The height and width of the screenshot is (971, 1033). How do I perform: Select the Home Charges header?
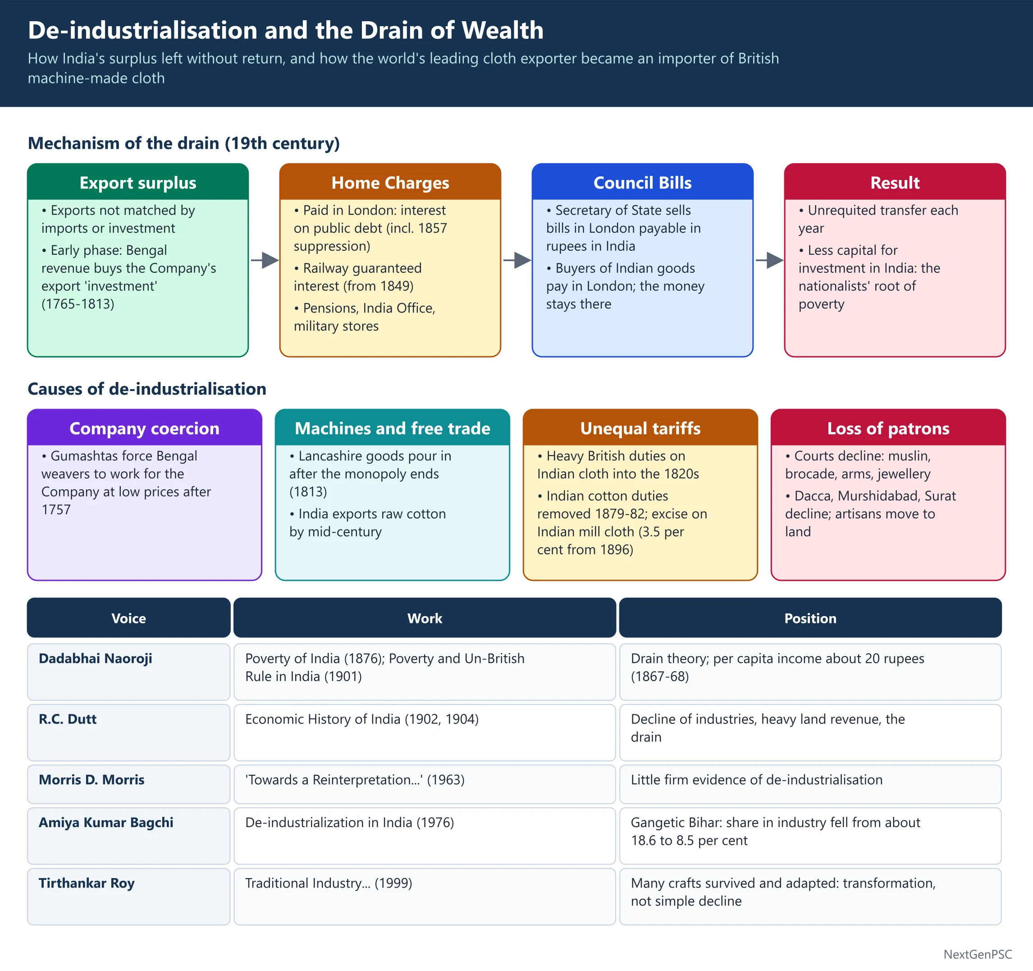390,182
